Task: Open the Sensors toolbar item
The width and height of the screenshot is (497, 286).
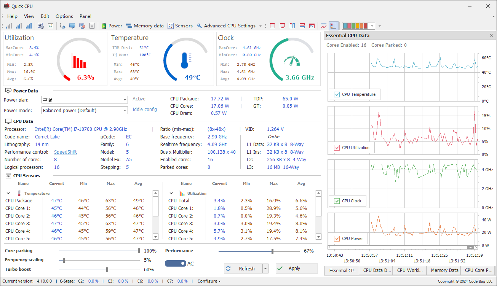Action: pyautogui.click(x=180, y=26)
